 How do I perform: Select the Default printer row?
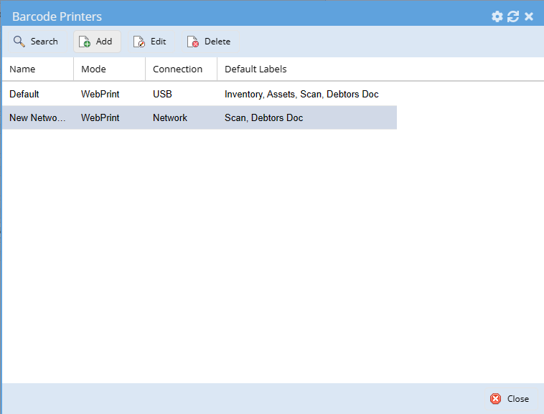coord(24,94)
